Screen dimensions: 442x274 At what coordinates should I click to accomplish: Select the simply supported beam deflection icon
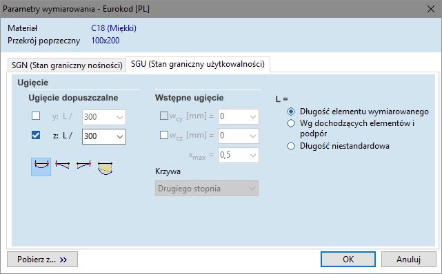pos(41,167)
